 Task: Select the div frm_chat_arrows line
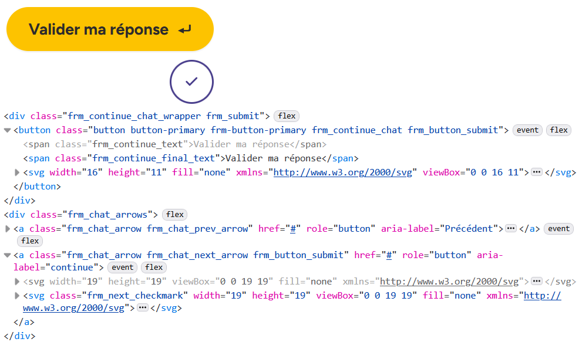click(81, 215)
